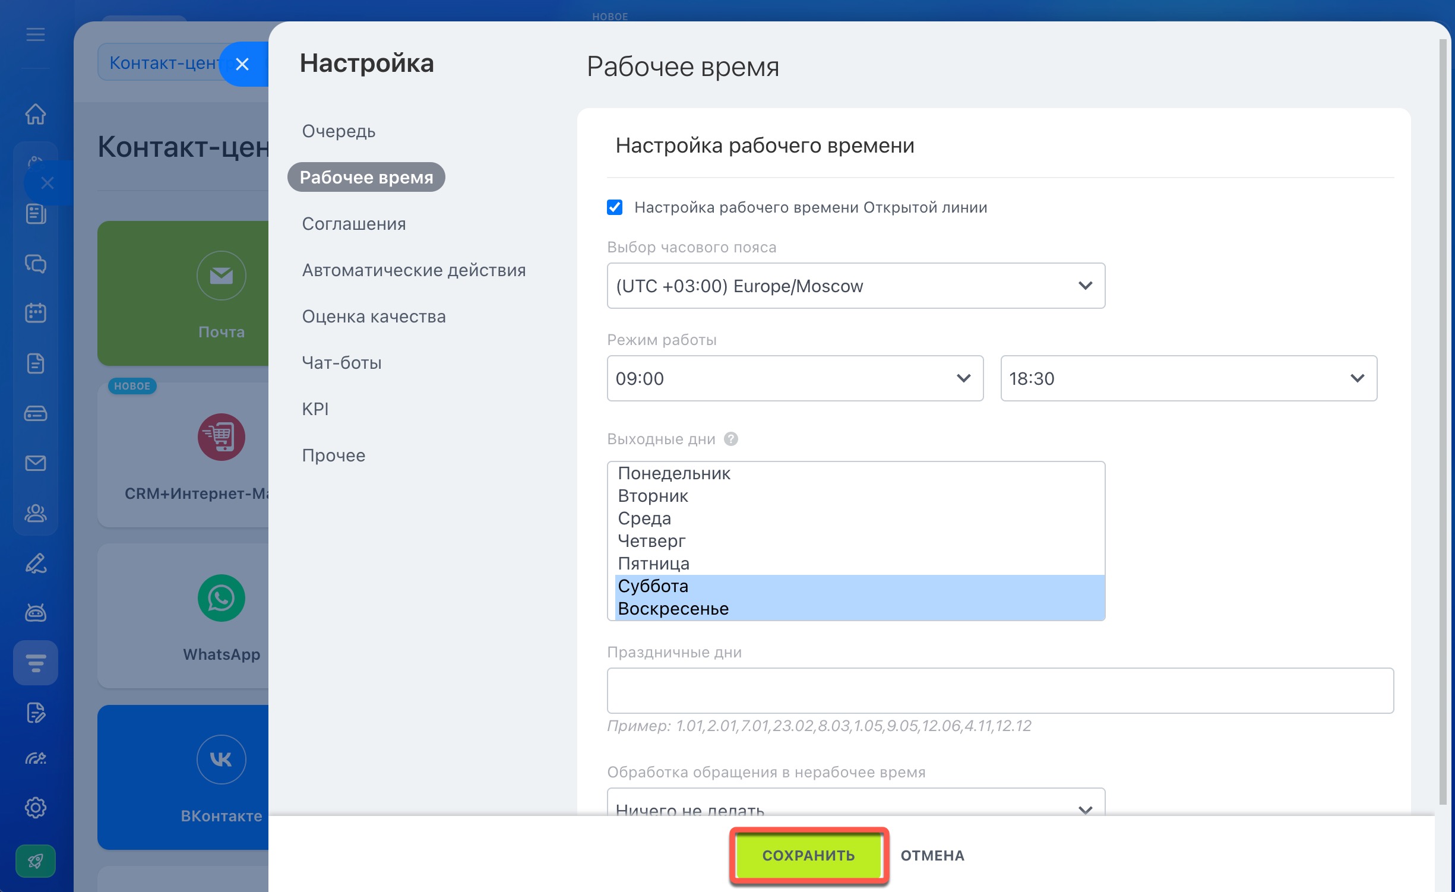1455x892 pixels.
Task: Open the Ничего не делать dropdown
Action: [x=856, y=803]
